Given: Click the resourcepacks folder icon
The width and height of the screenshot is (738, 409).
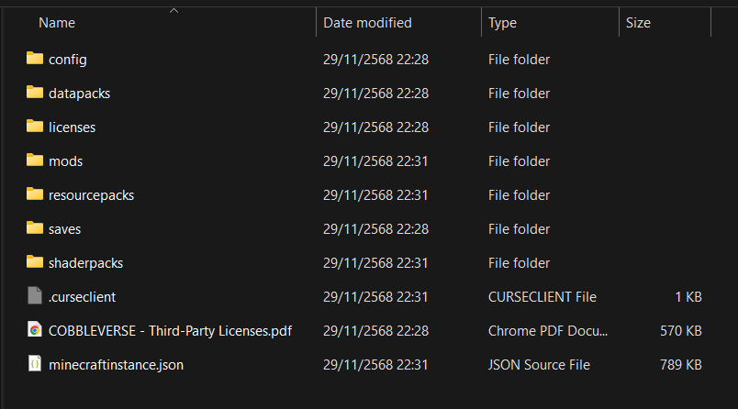Looking at the screenshot, I should pyautogui.click(x=35, y=194).
